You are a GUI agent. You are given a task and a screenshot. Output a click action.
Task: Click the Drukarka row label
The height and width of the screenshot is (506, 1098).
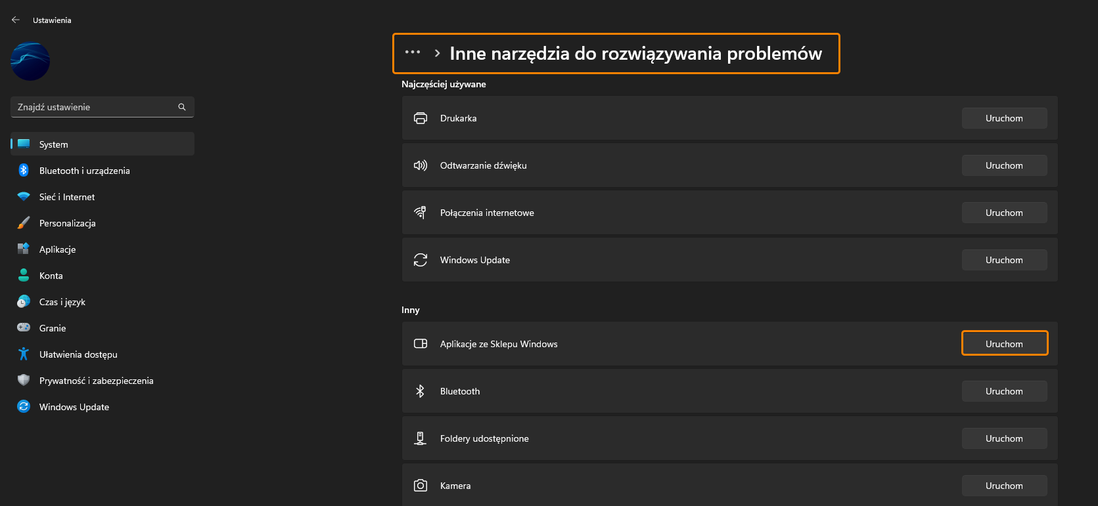tap(458, 118)
